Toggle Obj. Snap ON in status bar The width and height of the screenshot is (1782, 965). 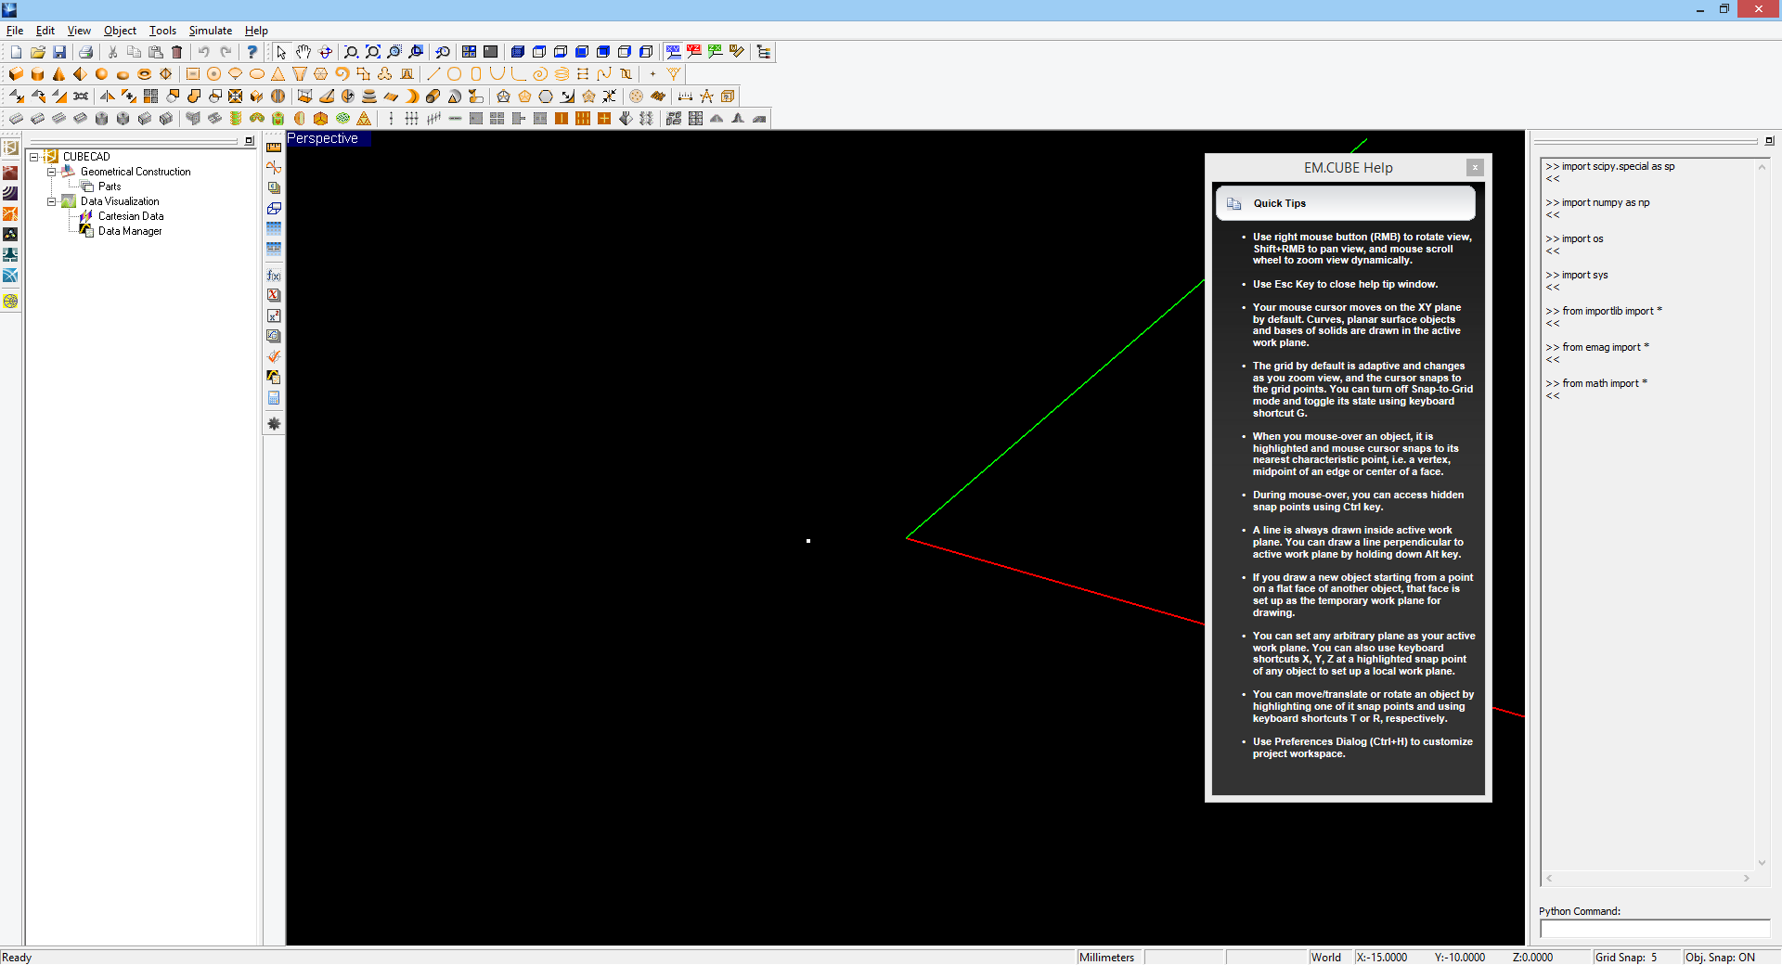pos(1720,957)
